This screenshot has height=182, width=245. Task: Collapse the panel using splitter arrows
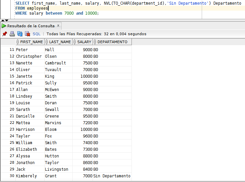click(5, 21)
